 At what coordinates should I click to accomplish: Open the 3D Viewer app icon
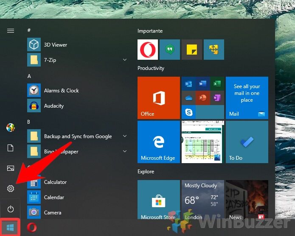point(34,44)
